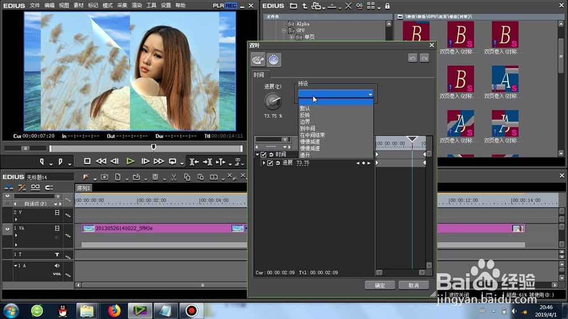Set the Out point marker

click(x=60, y=162)
